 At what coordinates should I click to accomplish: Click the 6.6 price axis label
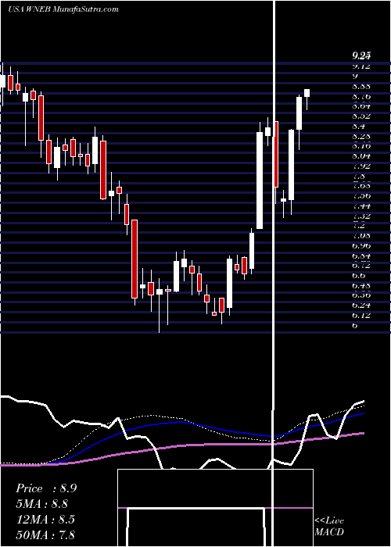pos(359,276)
